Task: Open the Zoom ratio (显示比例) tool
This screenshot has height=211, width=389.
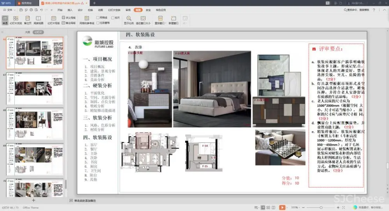Action: tap(129, 20)
